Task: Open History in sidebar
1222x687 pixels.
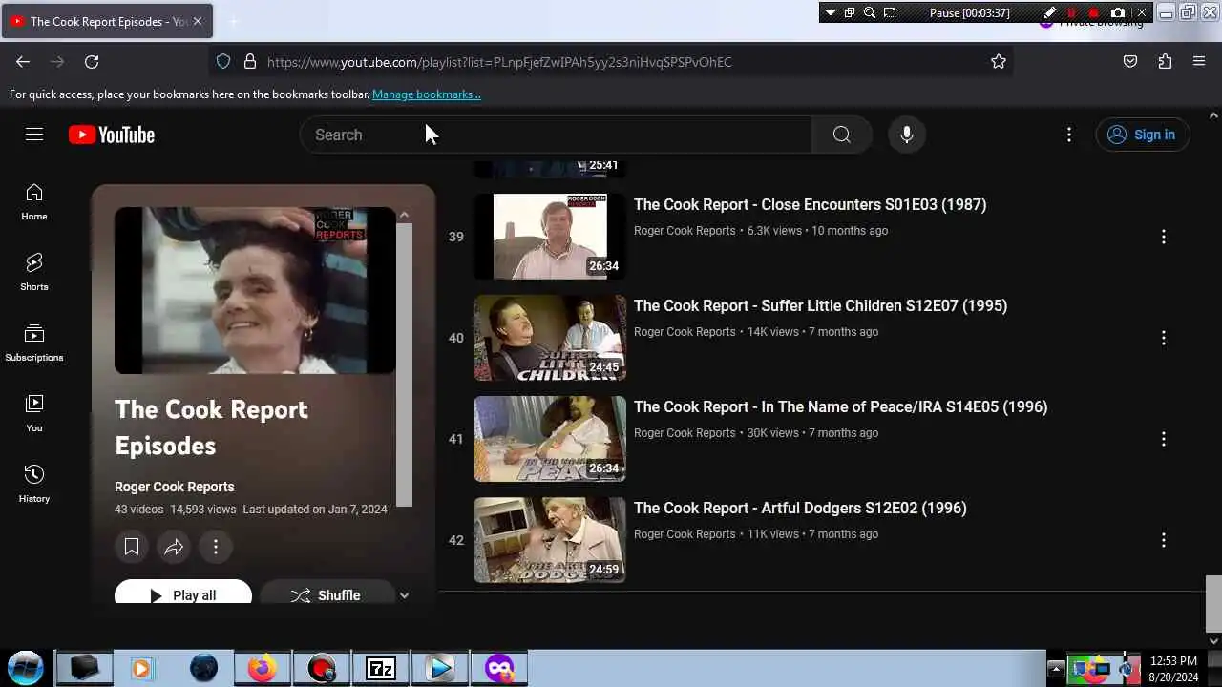Action: pos(34,484)
